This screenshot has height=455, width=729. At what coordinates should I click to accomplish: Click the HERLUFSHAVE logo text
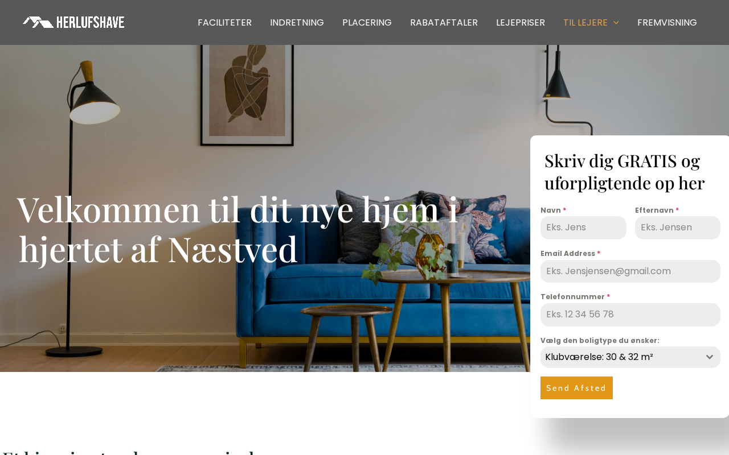pos(91,22)
